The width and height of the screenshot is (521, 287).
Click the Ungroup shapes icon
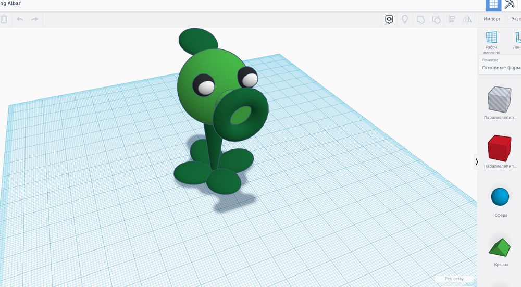pos(436,20)
